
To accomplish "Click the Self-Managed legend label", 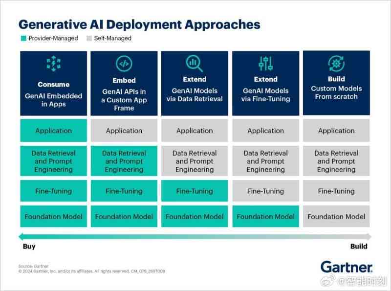I will [113, 38].
